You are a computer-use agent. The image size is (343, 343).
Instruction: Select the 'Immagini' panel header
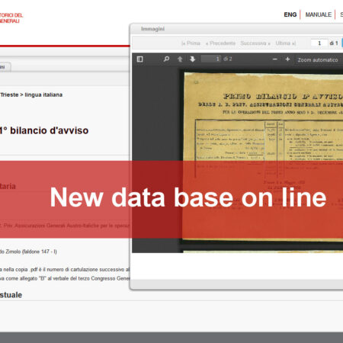pos(152,29)
